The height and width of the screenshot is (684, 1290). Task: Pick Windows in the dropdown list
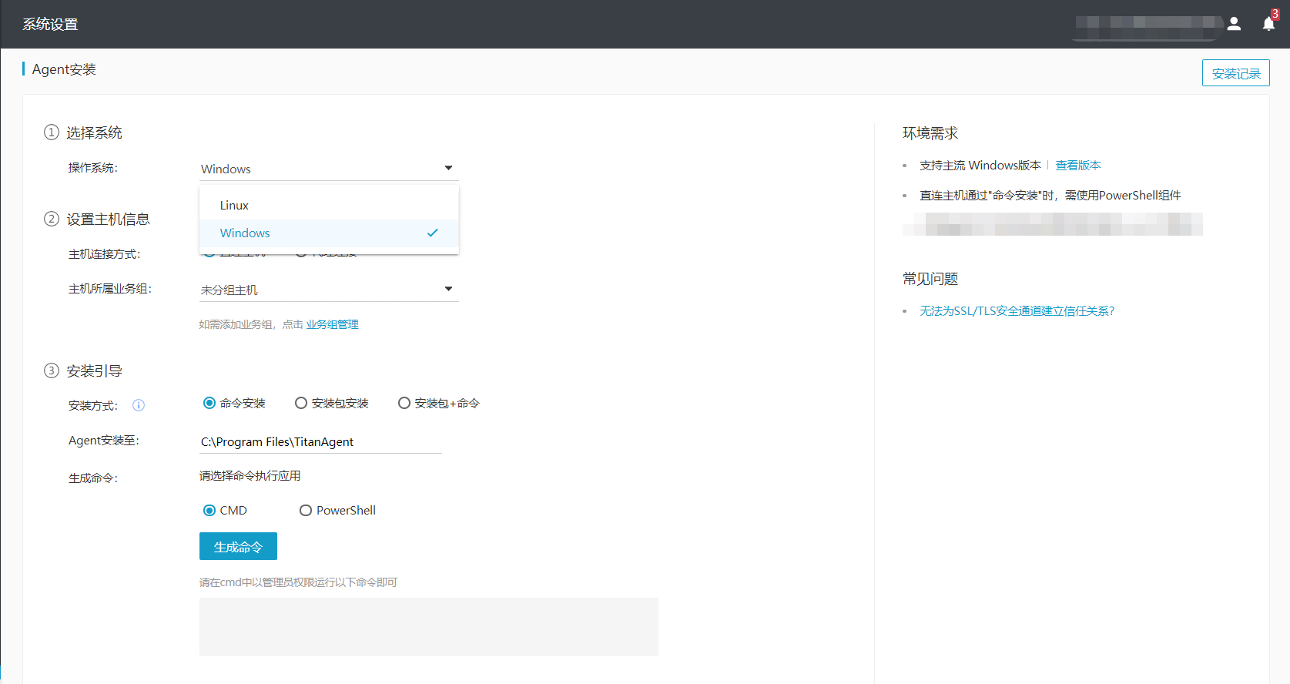(x=245, y=233)
